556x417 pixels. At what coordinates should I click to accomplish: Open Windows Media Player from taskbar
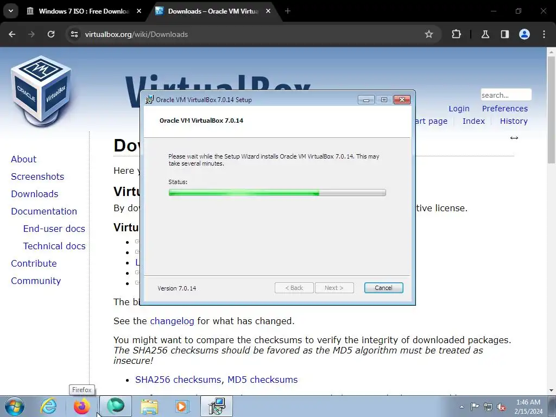(x=182, y=406)
